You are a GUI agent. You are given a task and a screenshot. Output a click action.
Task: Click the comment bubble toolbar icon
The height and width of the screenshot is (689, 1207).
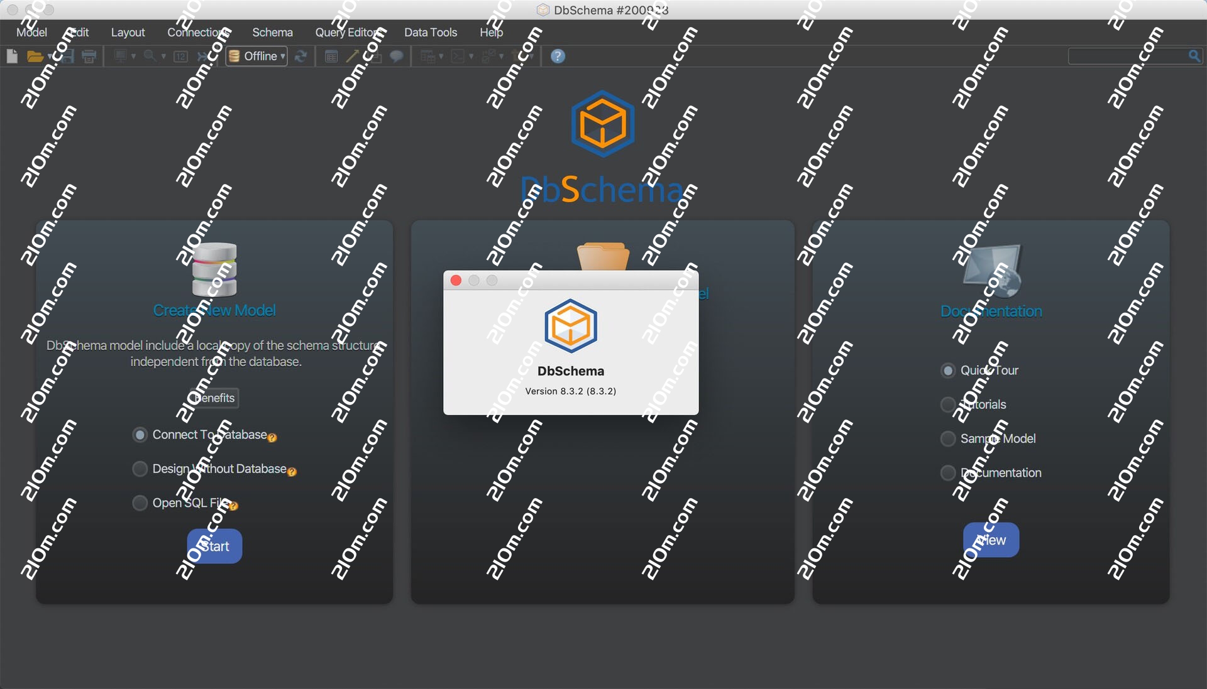396,57
